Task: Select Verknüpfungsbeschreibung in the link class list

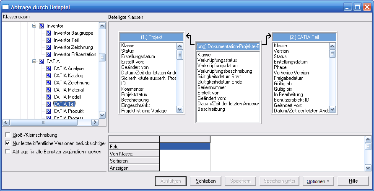Action: (225, 71)
